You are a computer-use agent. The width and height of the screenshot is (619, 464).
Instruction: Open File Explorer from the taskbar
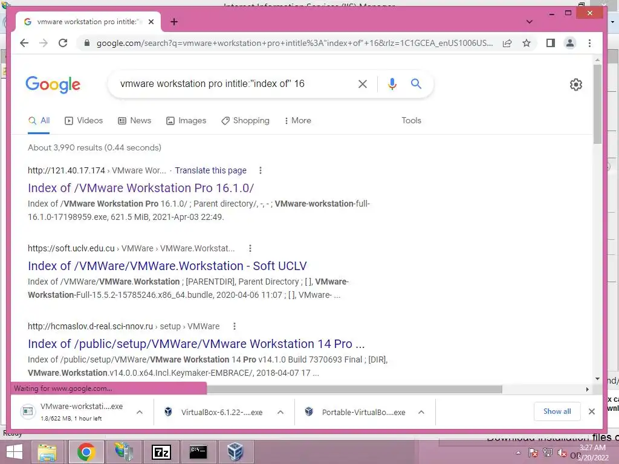click(x=47, y=452)
